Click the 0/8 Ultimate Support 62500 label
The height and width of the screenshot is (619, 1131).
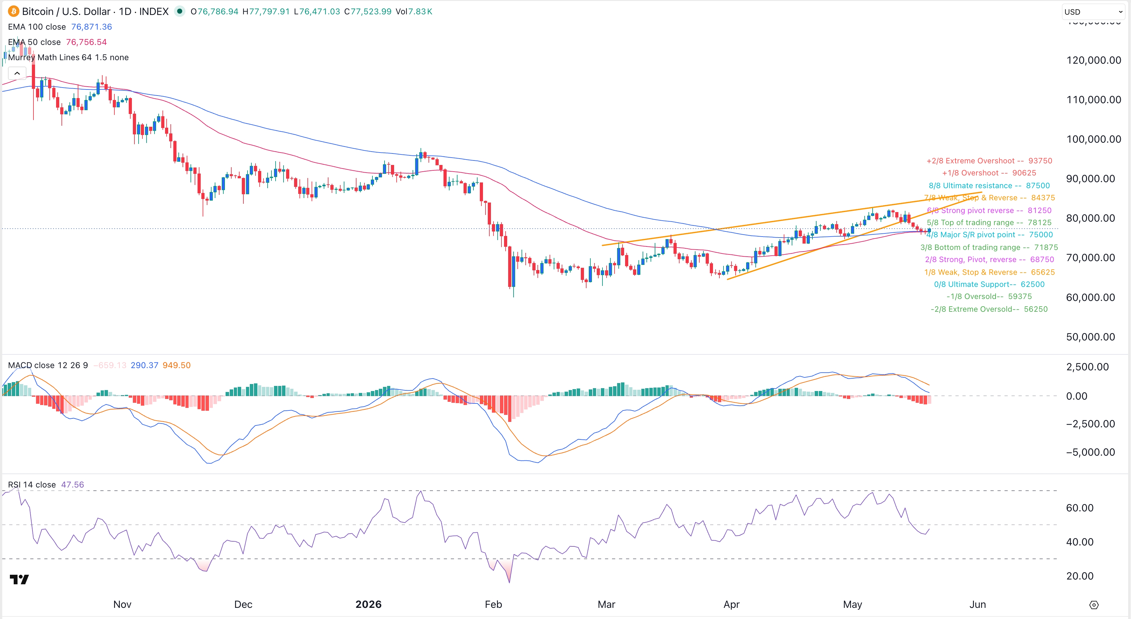(989, 285)
